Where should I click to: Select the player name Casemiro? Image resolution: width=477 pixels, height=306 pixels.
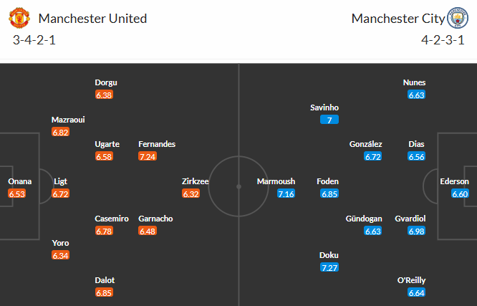[x=112, y=219]
